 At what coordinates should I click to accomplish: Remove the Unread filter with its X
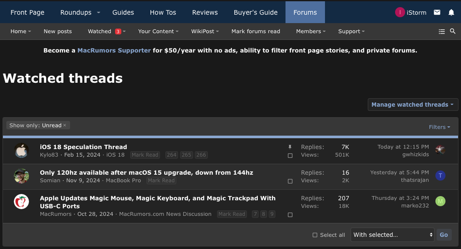(65, 125)
